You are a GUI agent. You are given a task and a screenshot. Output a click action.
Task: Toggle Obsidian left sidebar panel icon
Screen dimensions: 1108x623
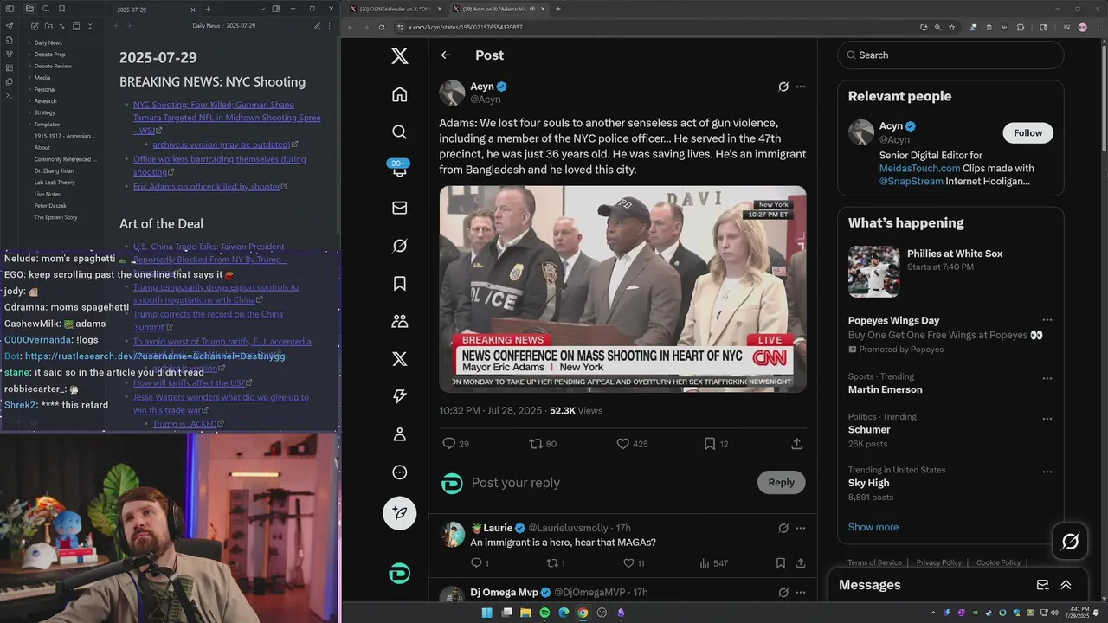(x=9, y=9)
